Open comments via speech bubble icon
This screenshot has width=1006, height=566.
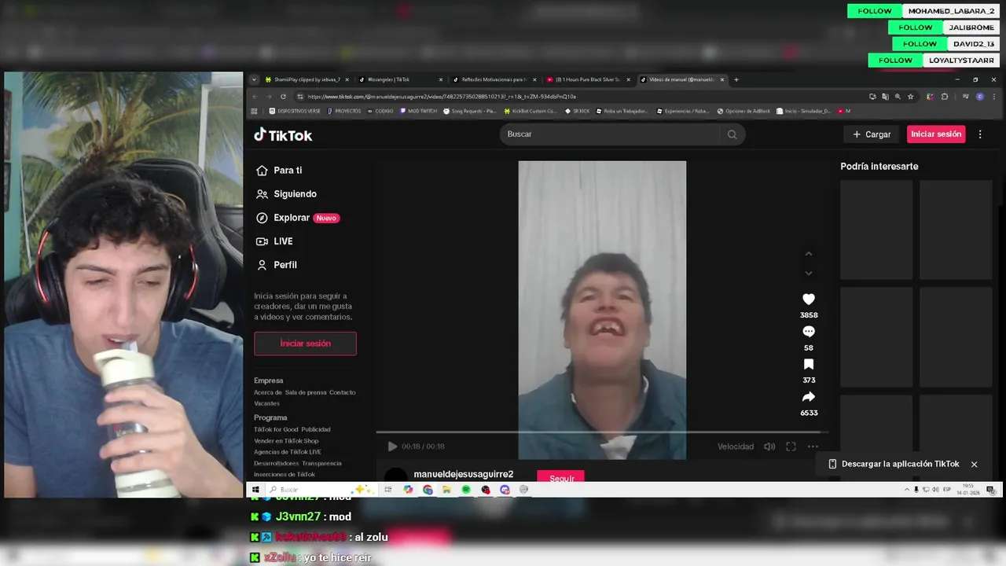(809, 332)
